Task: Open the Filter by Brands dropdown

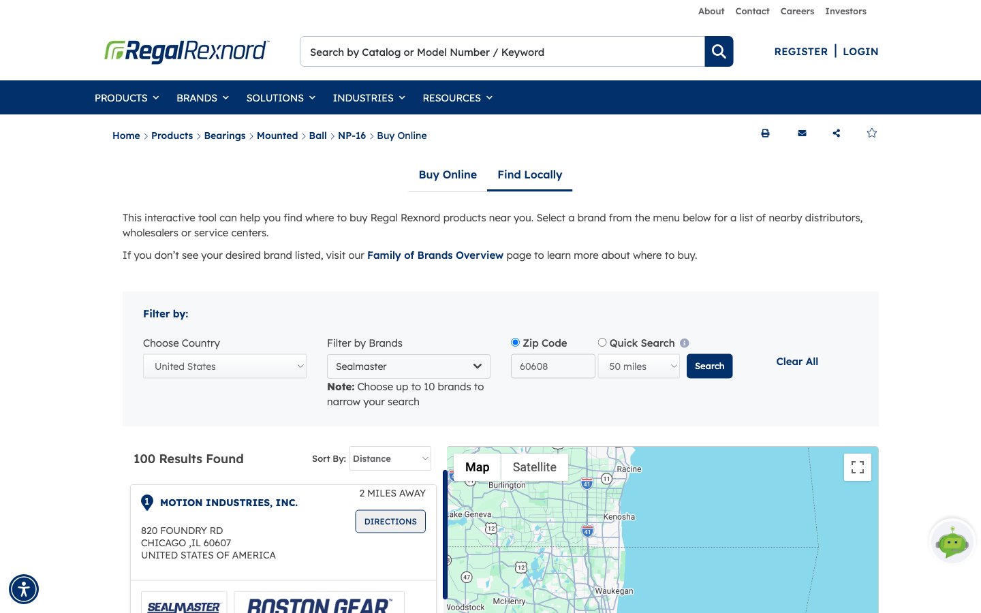Action: tap(409, 366)
